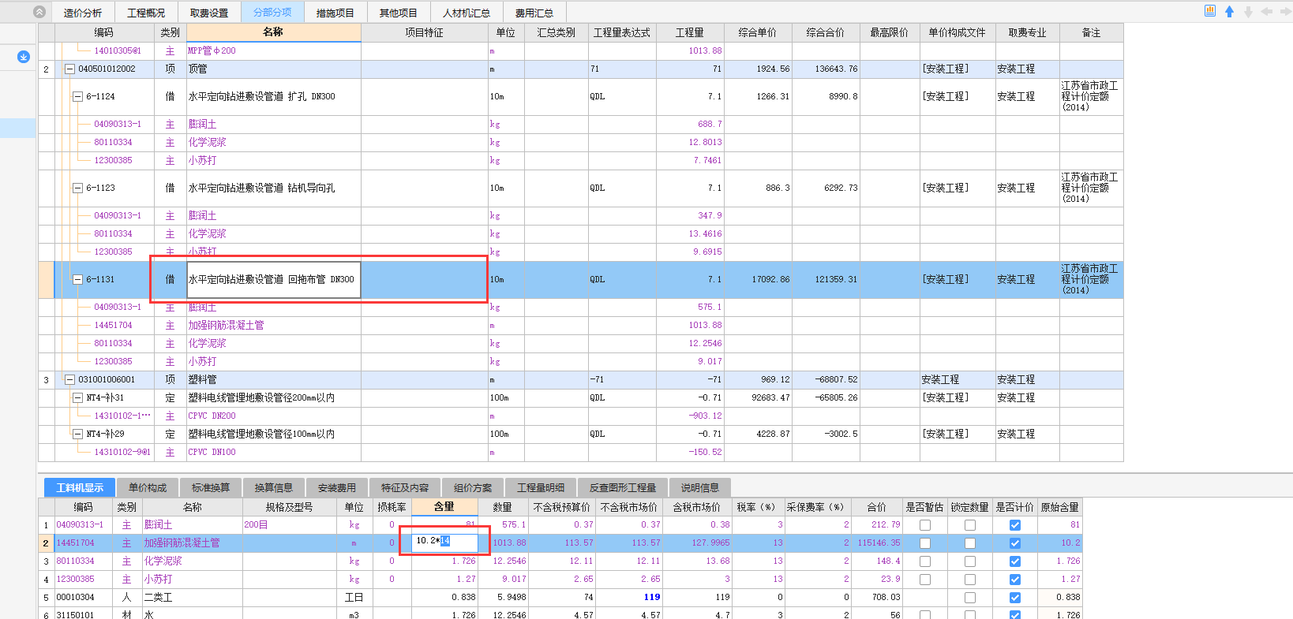Click the 含量 input field containing 10.2*14

tap(445, 542)
